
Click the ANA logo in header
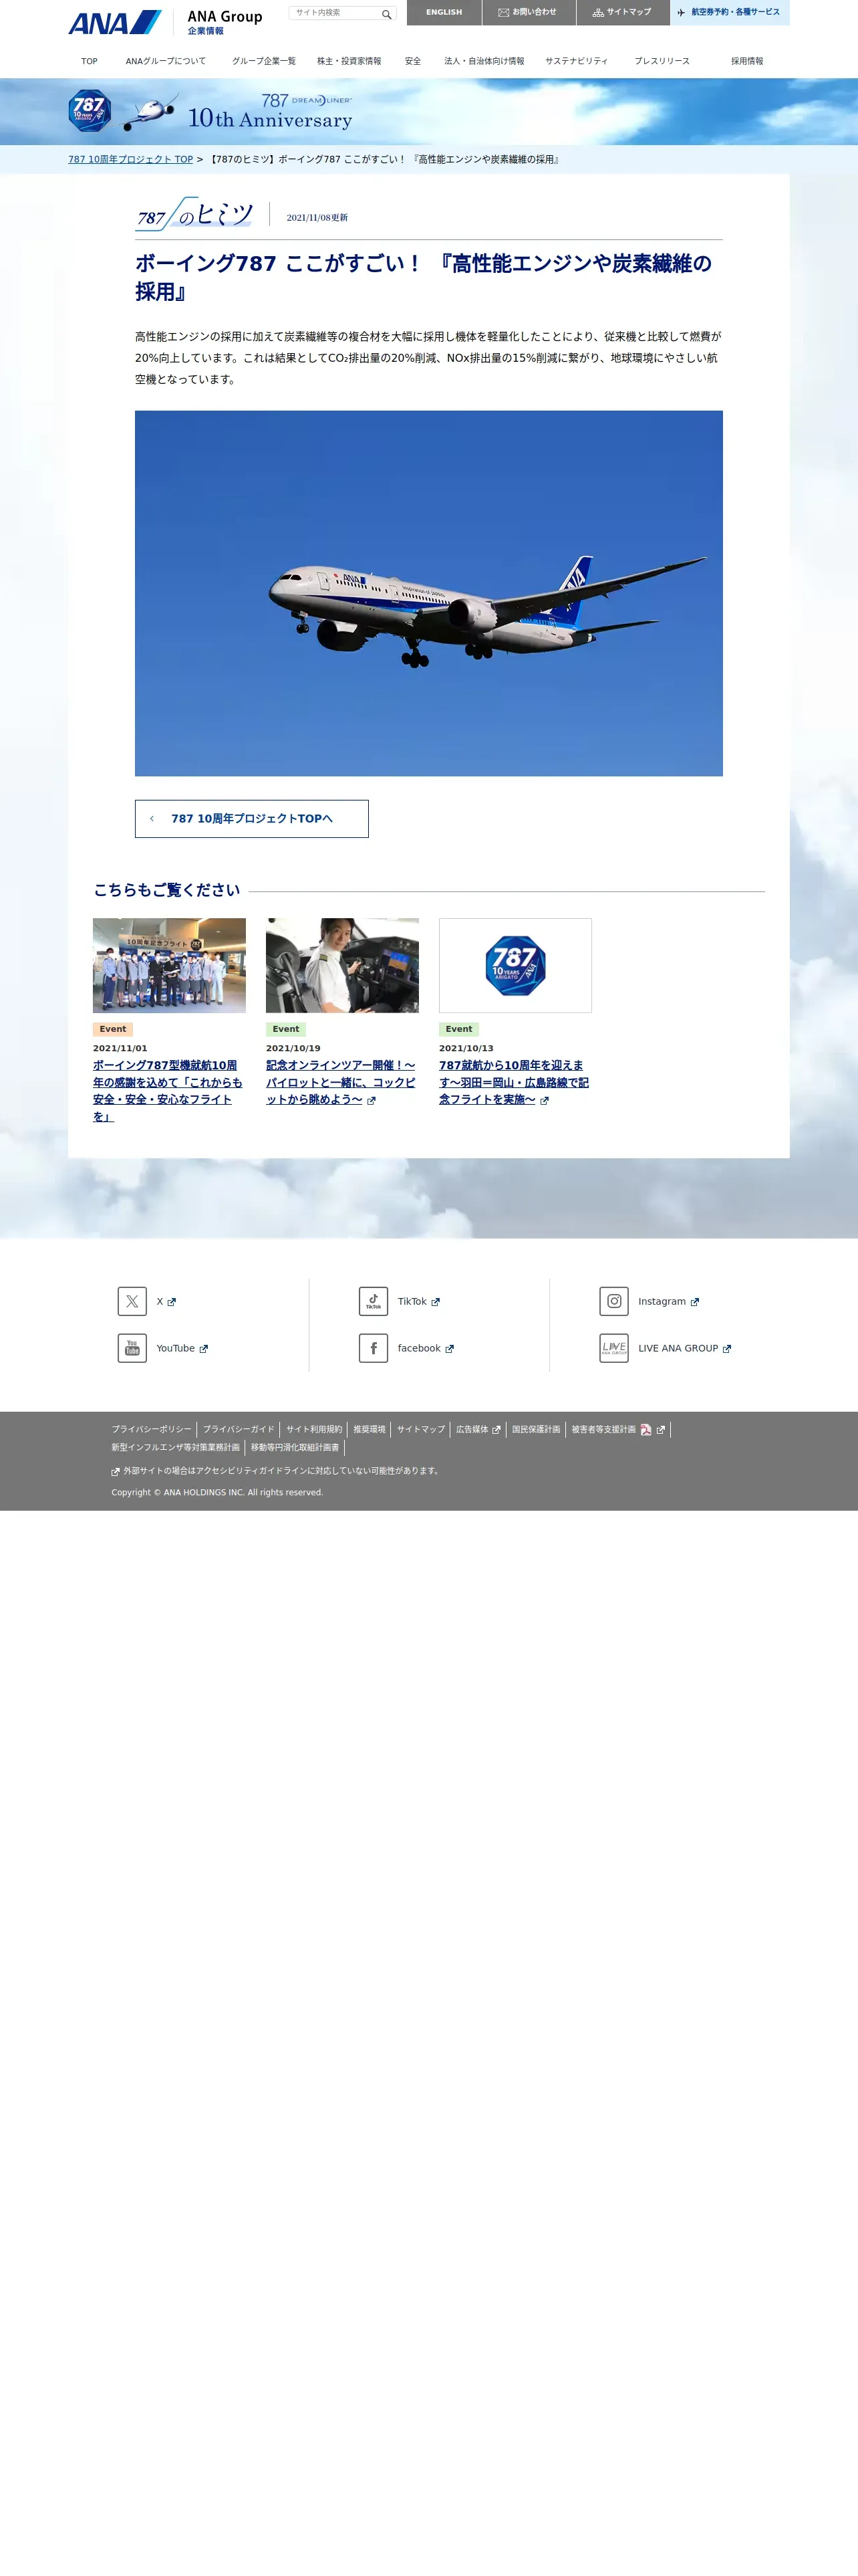pyautogui.click(x=115, y=22)
